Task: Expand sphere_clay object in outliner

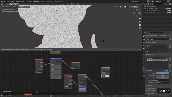Action: (145, 13)
